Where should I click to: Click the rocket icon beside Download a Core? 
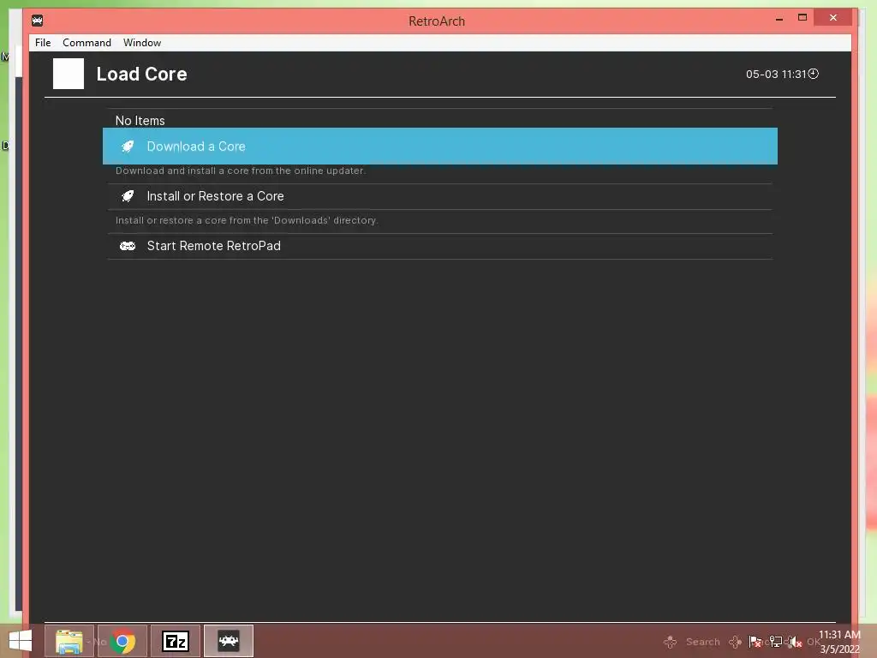[x=128, y=147]
